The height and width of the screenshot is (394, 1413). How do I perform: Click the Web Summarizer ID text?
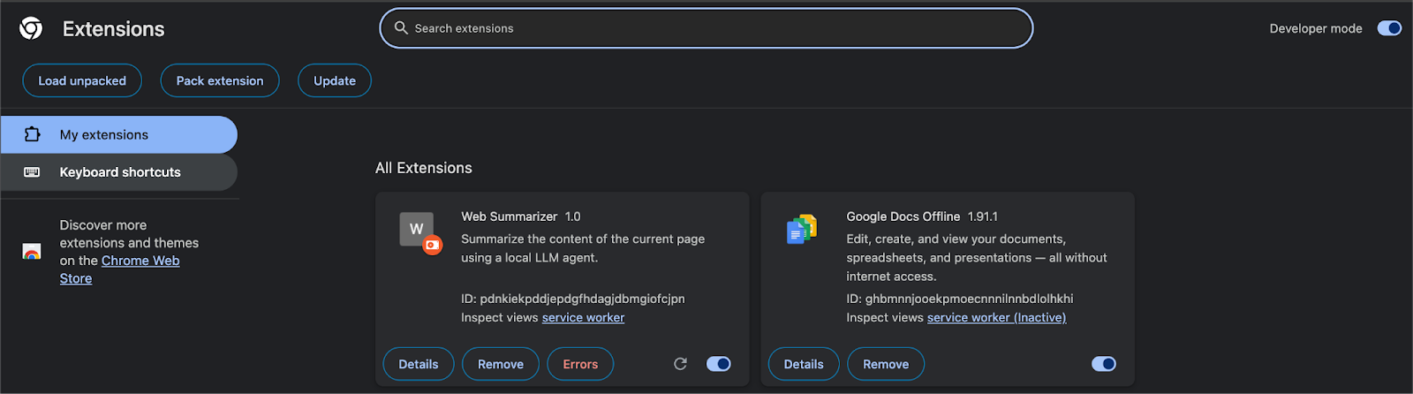pos(573,299)
